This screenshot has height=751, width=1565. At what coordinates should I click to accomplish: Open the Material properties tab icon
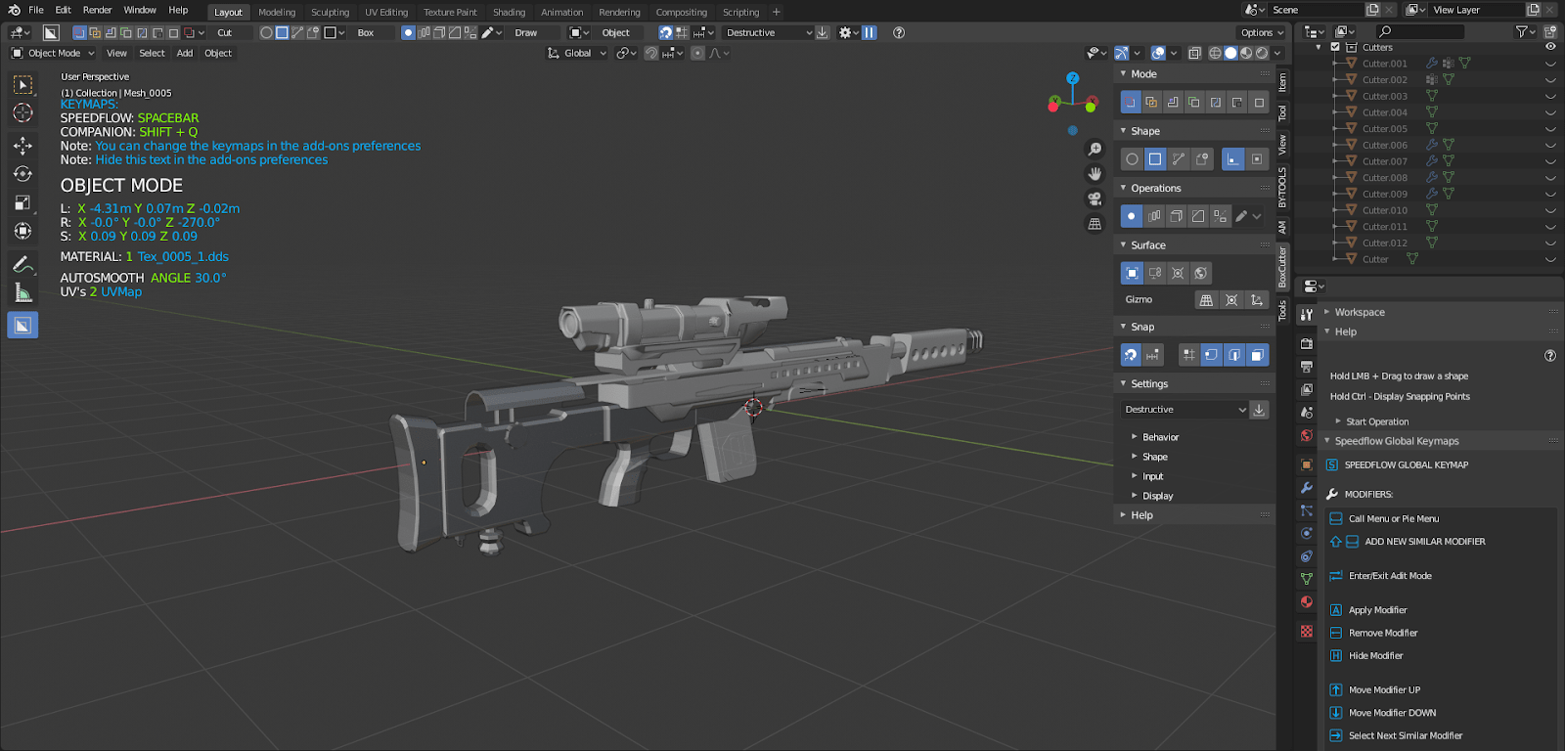tap(1306, 602)
